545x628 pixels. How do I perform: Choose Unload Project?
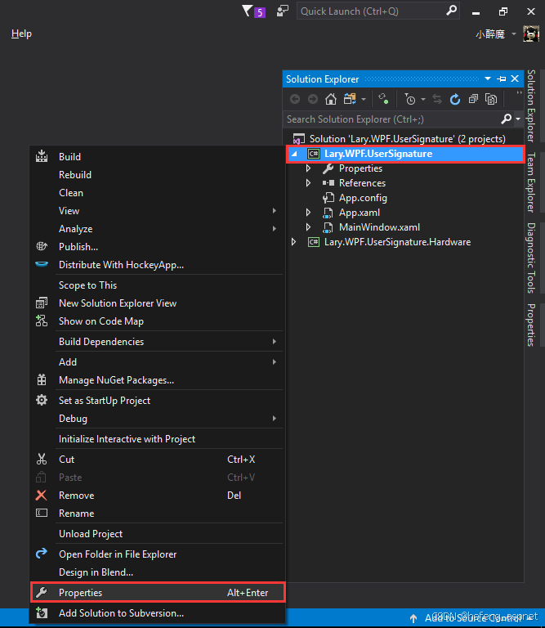tap(157, 534)
